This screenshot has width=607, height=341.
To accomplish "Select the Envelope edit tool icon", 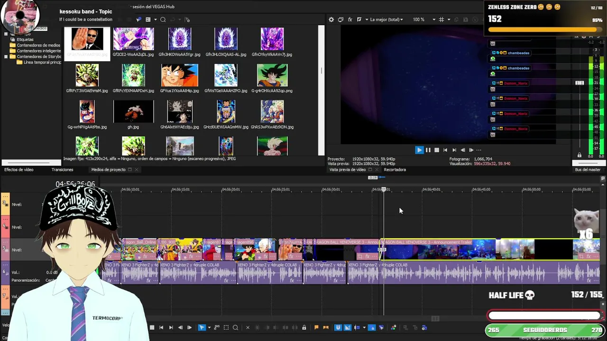I will click(217, 327).
